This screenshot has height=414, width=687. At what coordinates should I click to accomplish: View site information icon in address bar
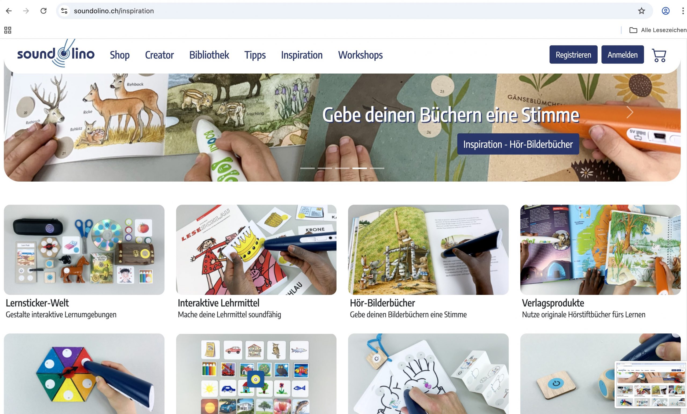[64, 11]
